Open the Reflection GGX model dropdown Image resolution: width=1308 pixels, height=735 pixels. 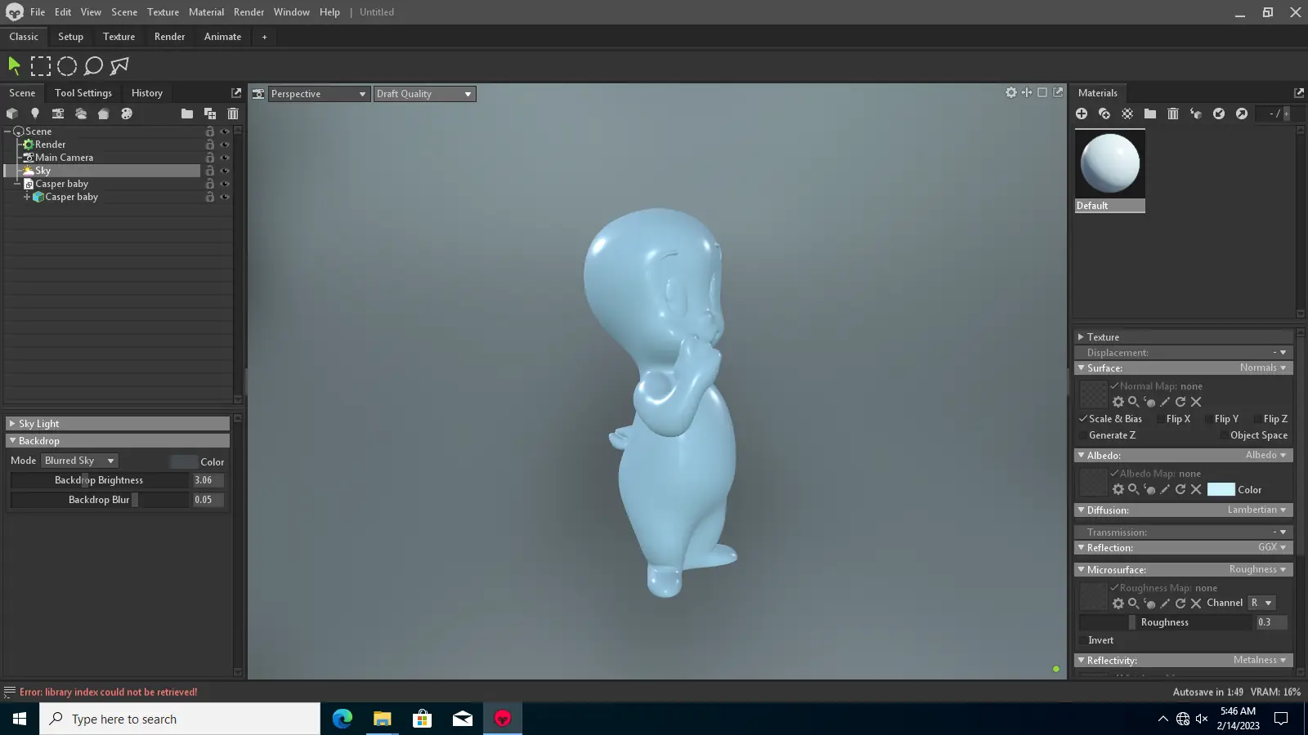[1273, 547]
